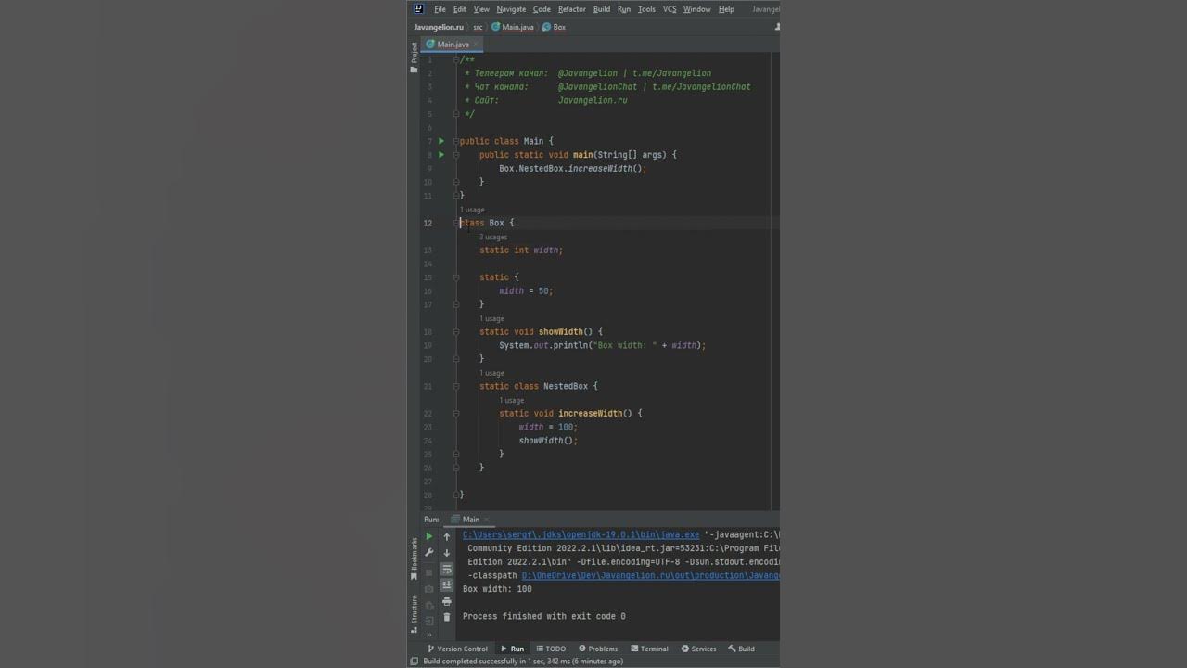Click the Exit icon in Run panel
Screen dimensions: 1187x668
(x=428, y=622)
